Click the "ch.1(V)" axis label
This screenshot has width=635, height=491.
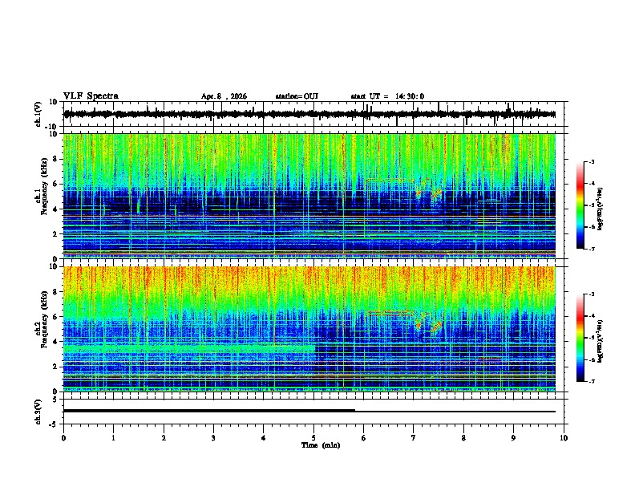point(38,114)
